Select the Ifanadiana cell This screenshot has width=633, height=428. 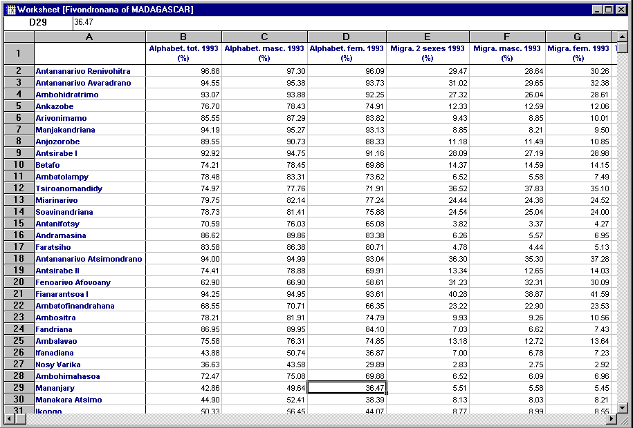(x=90, y=352)
